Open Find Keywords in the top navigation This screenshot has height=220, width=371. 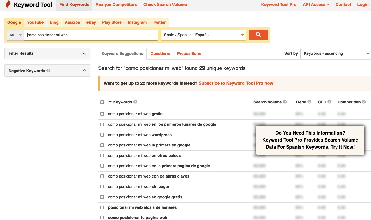tap(74, 5)
